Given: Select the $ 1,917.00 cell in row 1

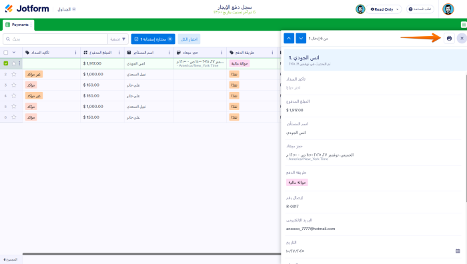Looking at the screenshot, I should tap(102, 63).
